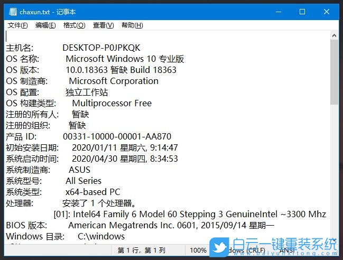343x260 pixels.
Task: Click the vertical scrollbar thumb
Action: [334, 72]
